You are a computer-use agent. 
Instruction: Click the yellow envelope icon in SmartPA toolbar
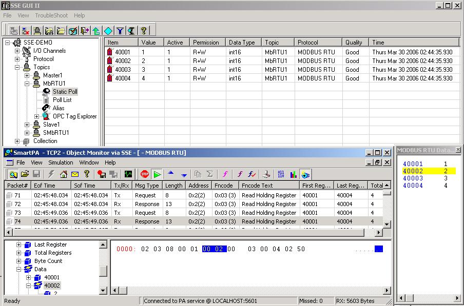point(75,174)
